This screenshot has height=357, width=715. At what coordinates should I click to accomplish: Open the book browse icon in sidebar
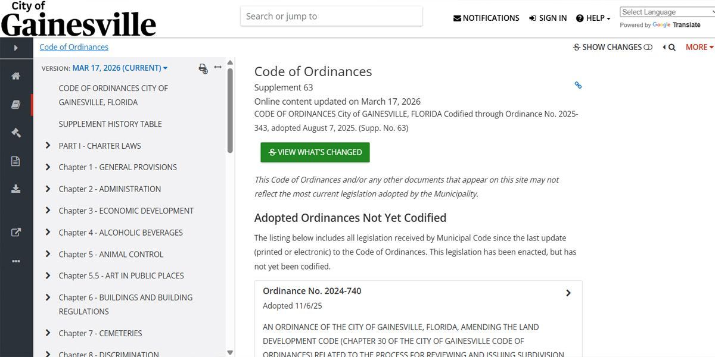click(x=16, y=104)
